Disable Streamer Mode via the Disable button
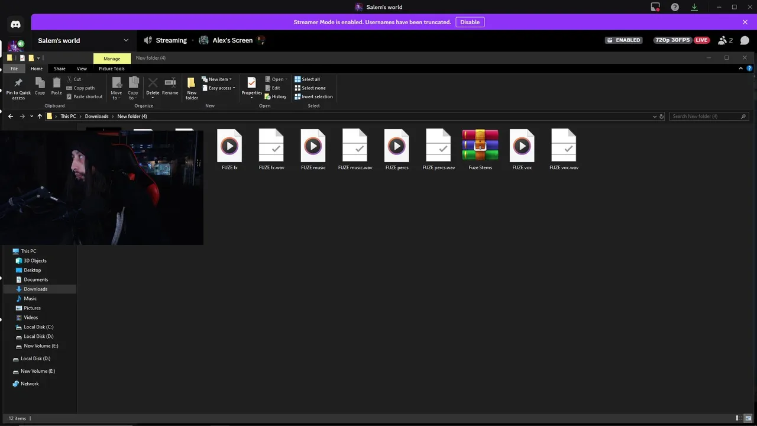This screenshot has height=426, width=757. point(470,22)
